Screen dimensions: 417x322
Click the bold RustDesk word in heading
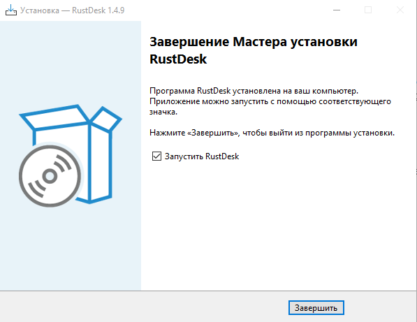click(x=178, y=59)
